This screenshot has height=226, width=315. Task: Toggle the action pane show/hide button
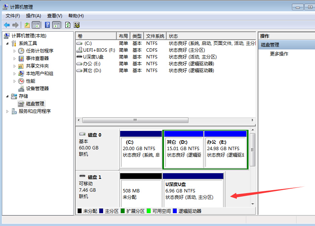click(x=57, y=25)
